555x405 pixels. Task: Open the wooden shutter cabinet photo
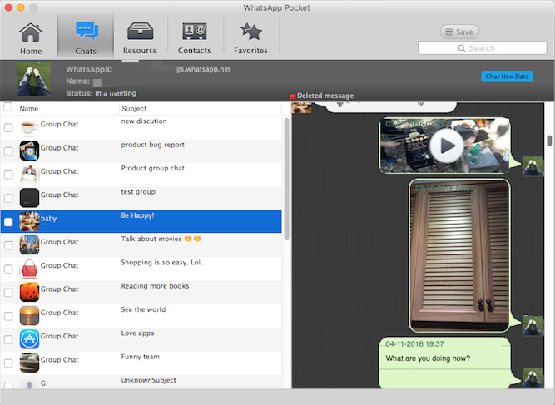click(x=459, y=256)
